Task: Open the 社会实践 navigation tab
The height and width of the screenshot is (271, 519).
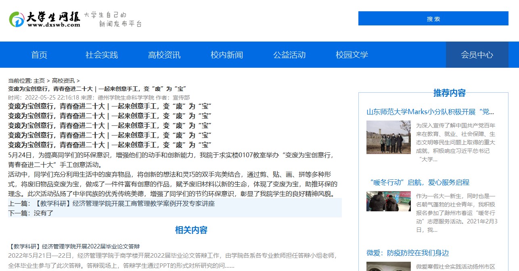Action: [x=101, y=55]
